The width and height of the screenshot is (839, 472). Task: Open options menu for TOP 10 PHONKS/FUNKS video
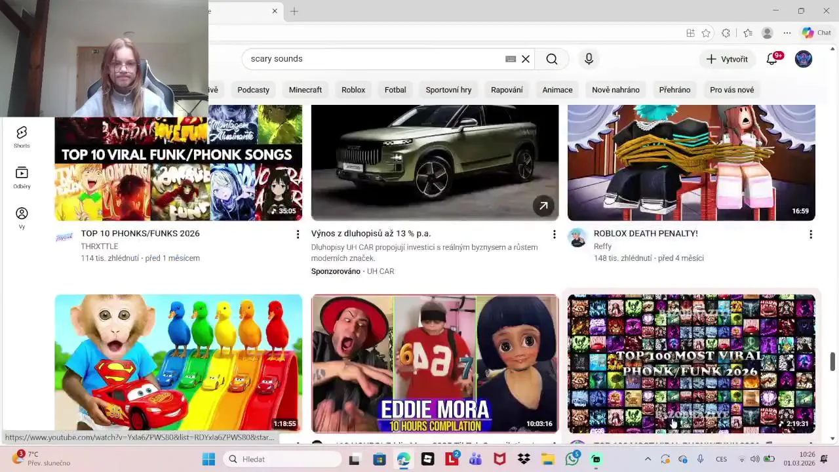[298, 234]
